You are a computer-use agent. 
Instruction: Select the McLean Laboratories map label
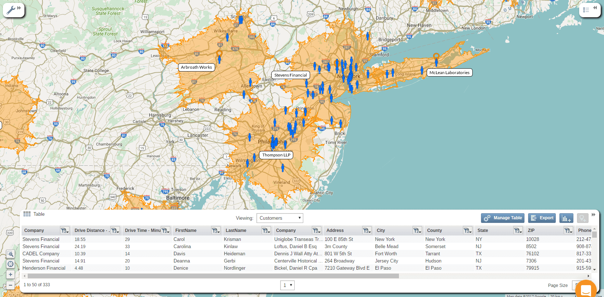pos(450,73)
